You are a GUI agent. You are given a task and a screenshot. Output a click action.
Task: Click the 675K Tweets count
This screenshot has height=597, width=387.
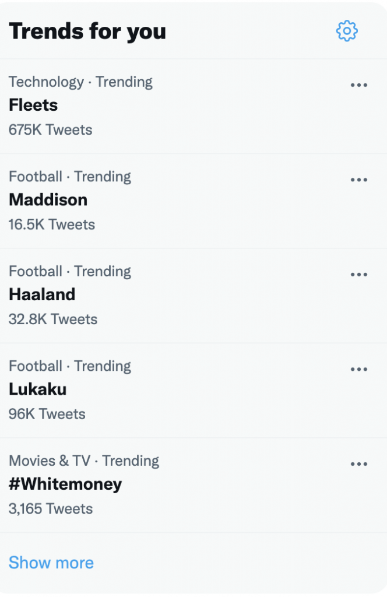coord(50,129)
